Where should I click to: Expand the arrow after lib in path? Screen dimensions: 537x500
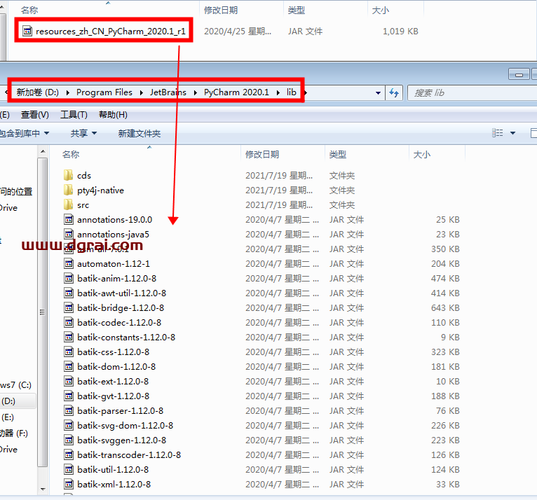click(x=306, y=92)
